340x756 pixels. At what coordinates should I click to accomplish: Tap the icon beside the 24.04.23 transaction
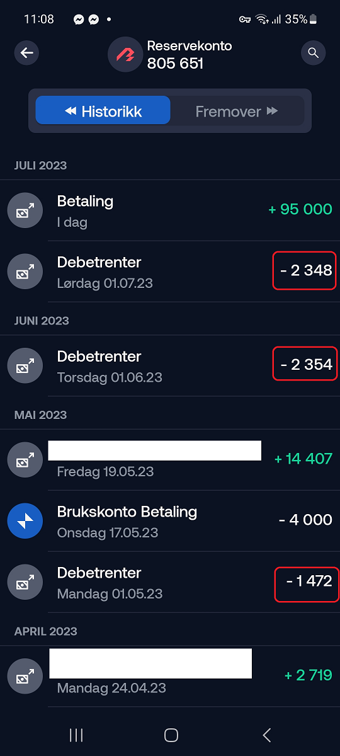coord(25,677)
